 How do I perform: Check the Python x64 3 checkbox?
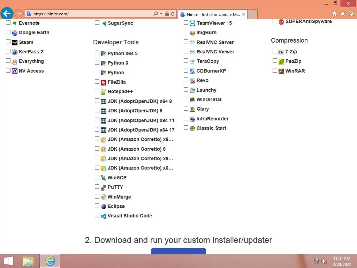(x=97, y=53)
